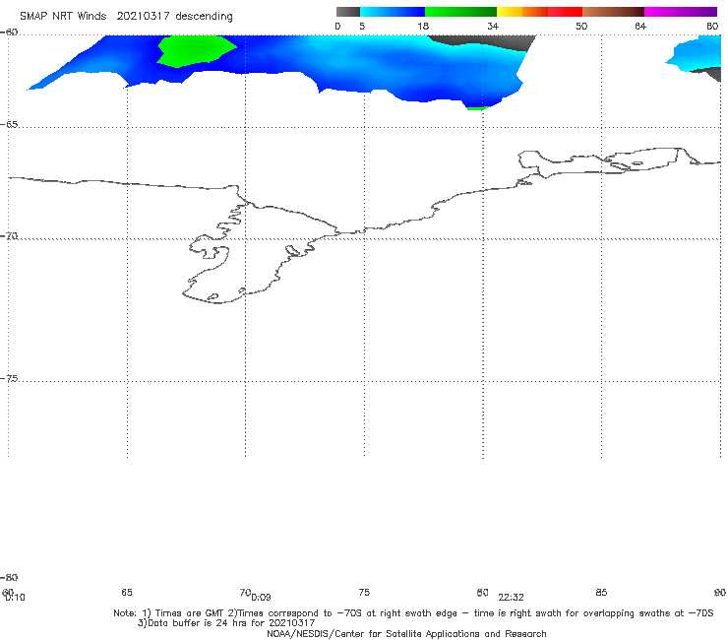728x640 pixels.
Task: Click the color bar label "80" at the right end
Action: [712, 26]
